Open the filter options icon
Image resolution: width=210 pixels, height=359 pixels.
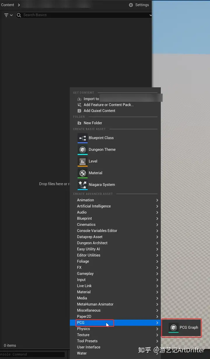6,15
